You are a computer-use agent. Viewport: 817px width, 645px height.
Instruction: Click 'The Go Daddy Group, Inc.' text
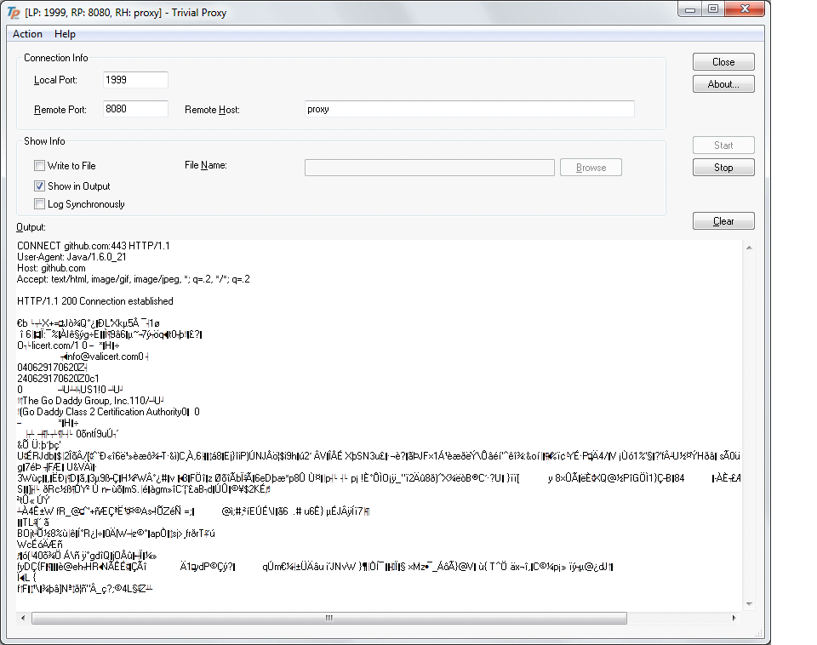pos(76,401)
